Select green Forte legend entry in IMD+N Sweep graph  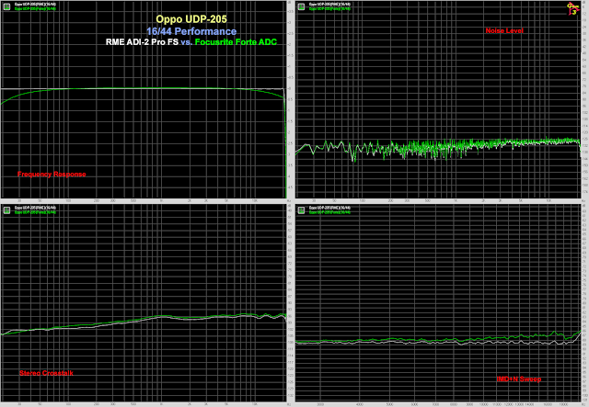[x=329, y=212]
